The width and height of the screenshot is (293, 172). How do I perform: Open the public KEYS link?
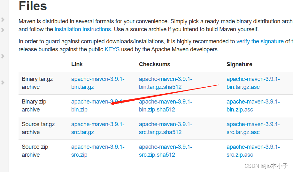pyautogui.click(x=112, y=49)
